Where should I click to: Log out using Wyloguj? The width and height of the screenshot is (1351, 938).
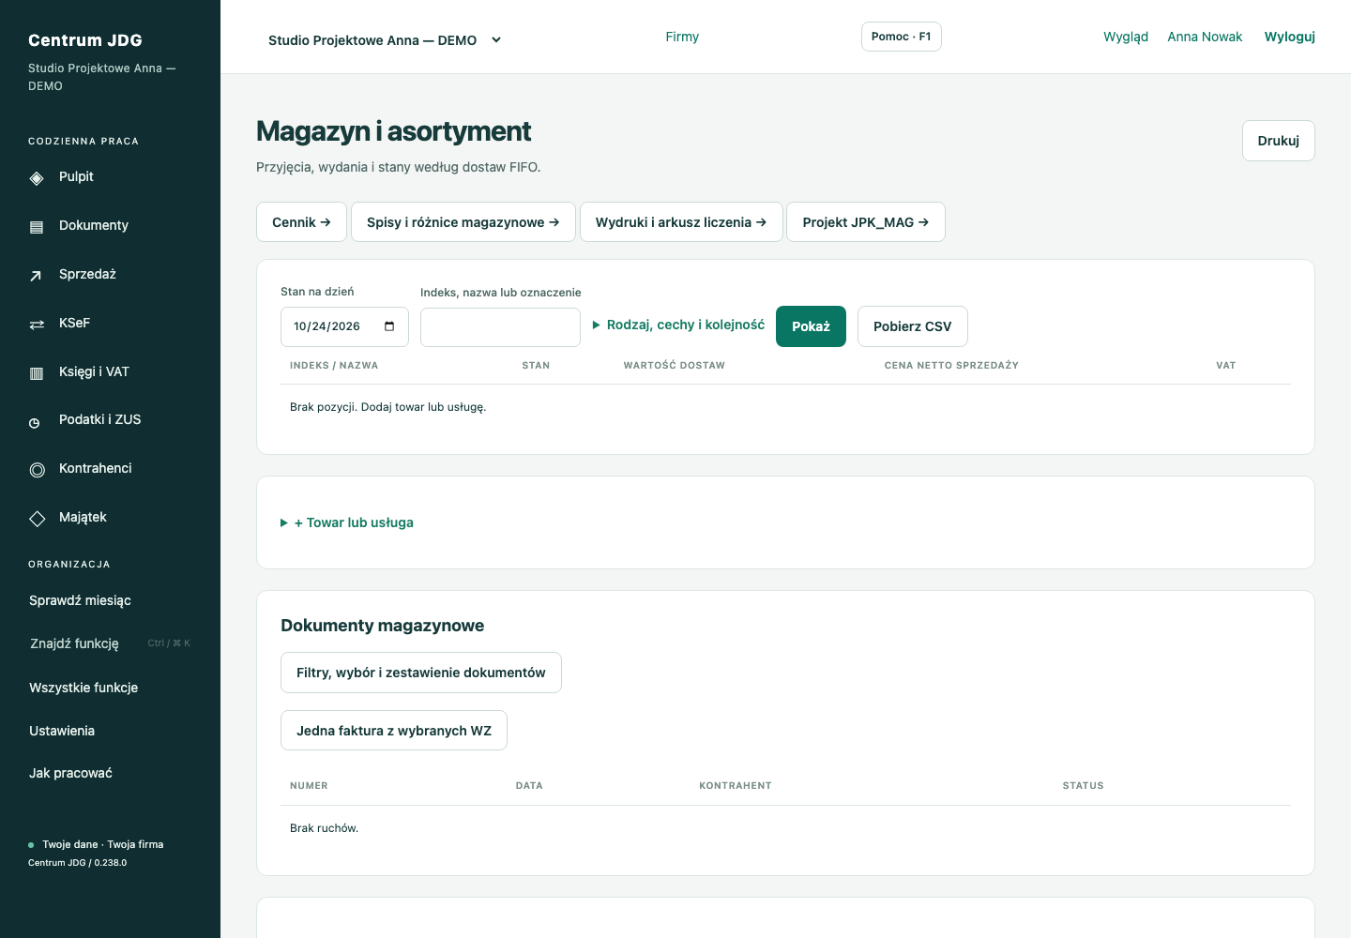pyautogui.click(x=1290, y=37)
